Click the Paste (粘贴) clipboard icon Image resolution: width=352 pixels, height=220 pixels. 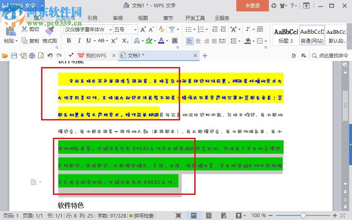tap(11, 30)
